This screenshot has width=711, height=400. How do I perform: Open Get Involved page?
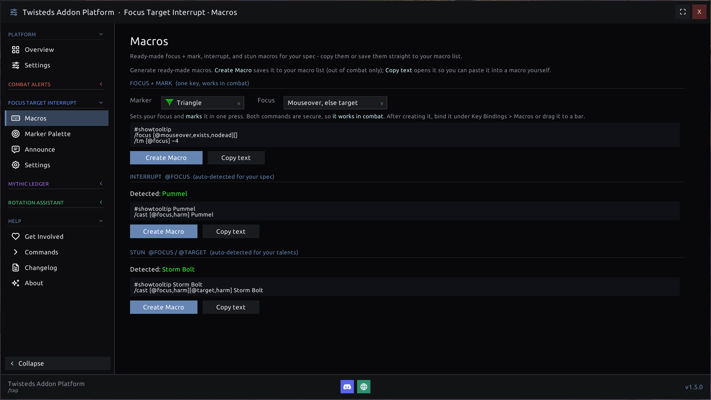[x=57, y=237]
